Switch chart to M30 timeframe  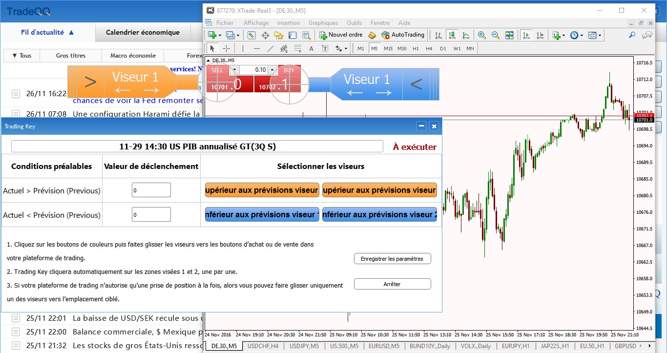click(x=402, y=48)
